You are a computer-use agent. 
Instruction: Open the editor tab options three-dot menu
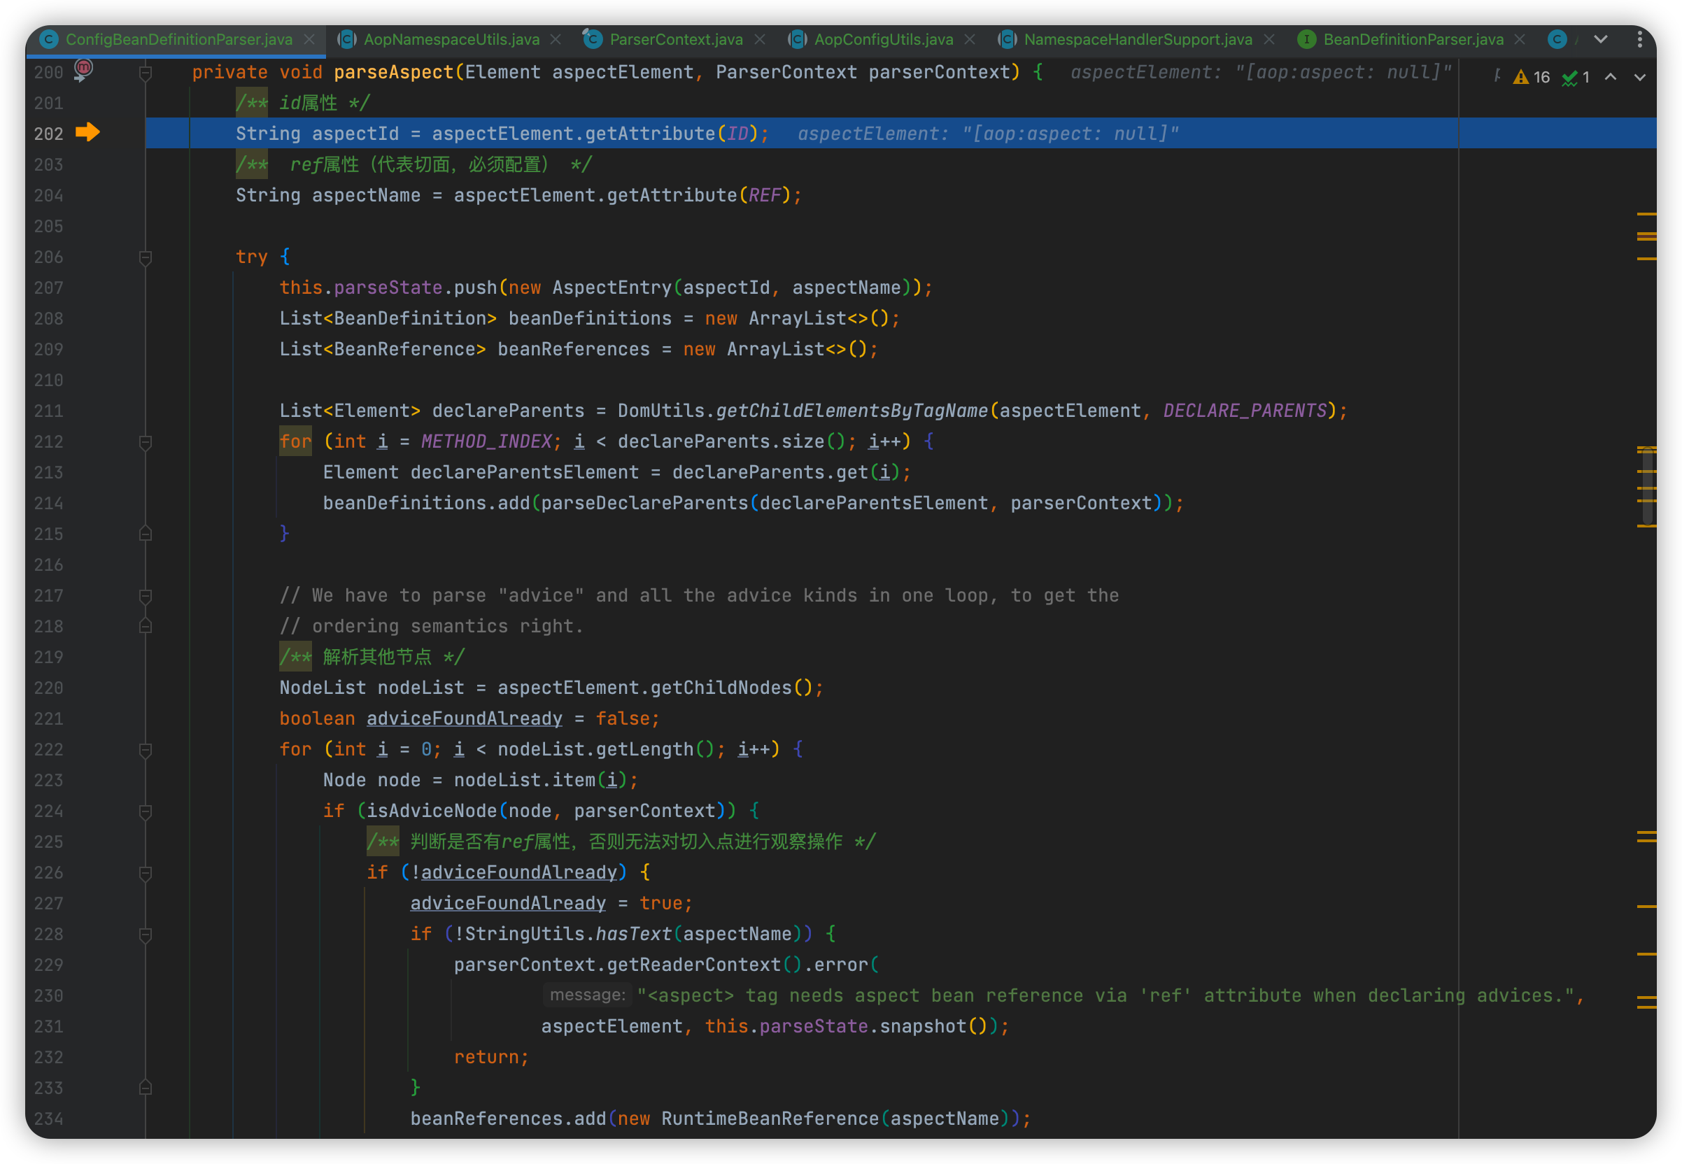click(1640, 39)
